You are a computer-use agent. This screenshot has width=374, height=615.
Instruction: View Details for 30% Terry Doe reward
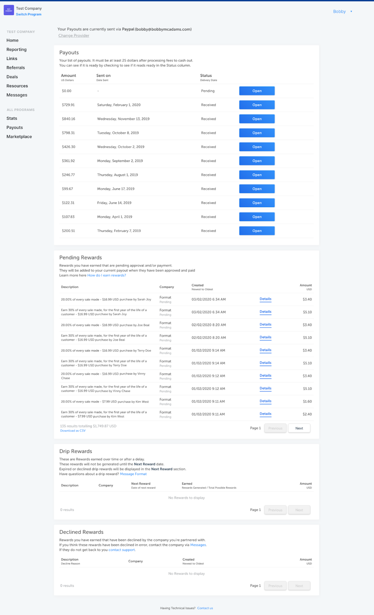click(x=265, y=363)
